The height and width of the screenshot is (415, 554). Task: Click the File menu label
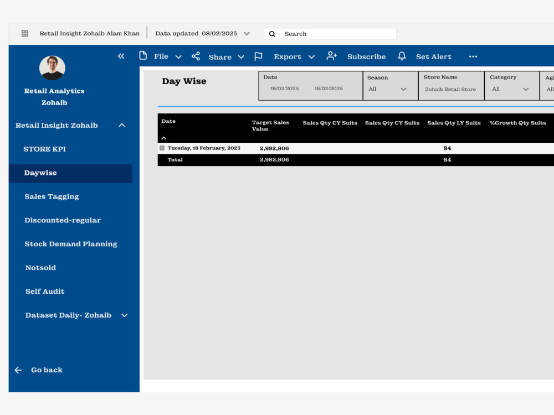pyautogui.click(x=161, y=56)
